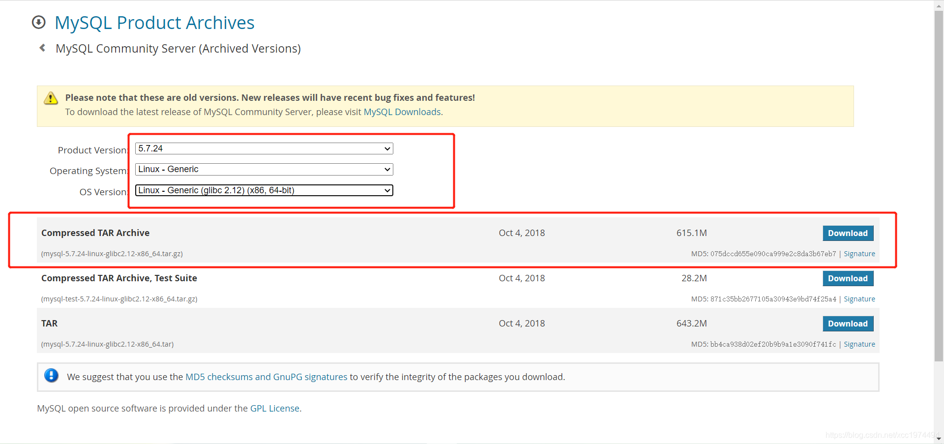Open the GPL License link
944x444 pixels.
click(x=274, y=409)
